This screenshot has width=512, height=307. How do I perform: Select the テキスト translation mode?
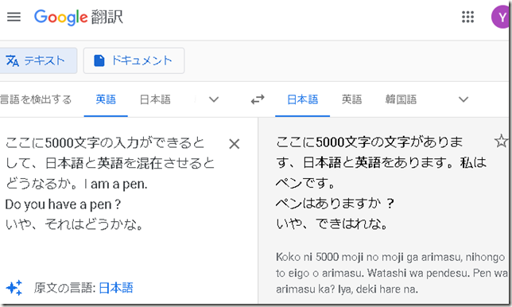tap(38, 60)
